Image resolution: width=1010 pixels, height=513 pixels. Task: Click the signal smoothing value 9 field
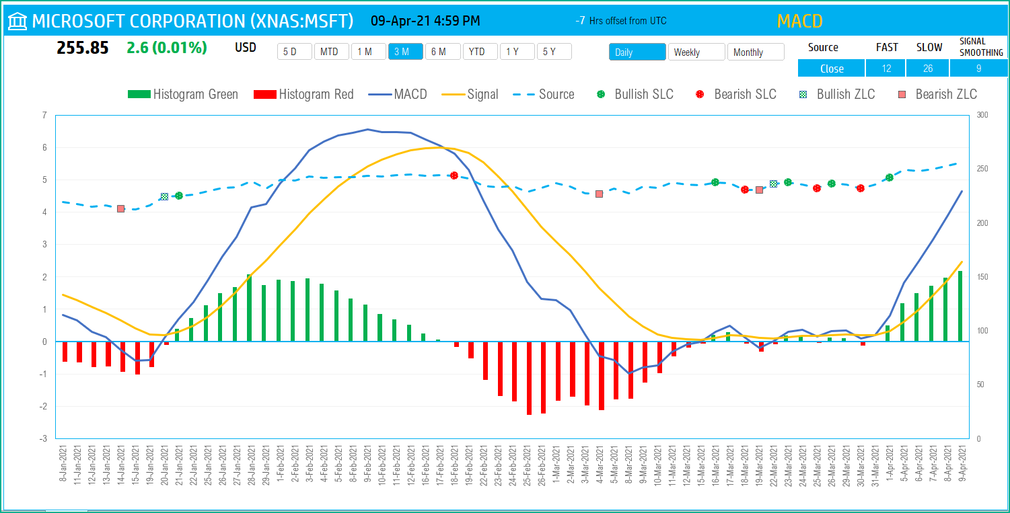(x=979, y=69)
